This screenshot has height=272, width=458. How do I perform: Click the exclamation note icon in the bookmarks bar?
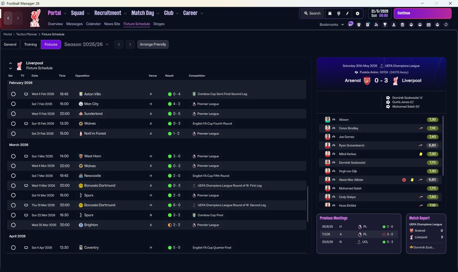367,25
